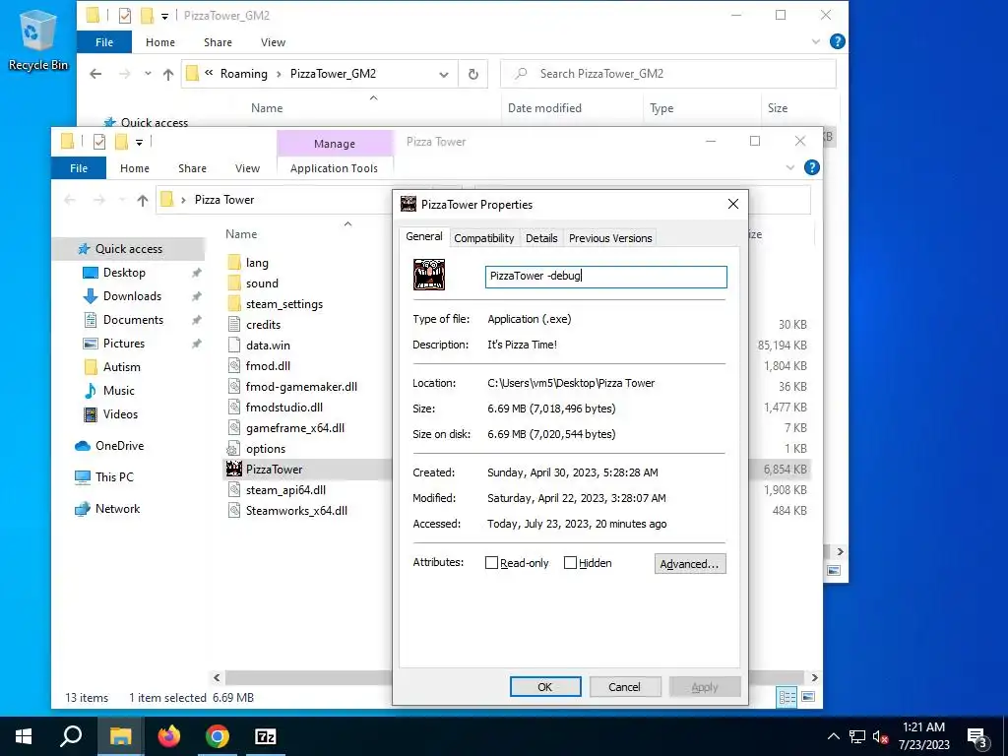Screen dimensions: 1008x756
Task: Sort by Date modified in PizzaTower_GM2 window
Action: pos(544,108)
